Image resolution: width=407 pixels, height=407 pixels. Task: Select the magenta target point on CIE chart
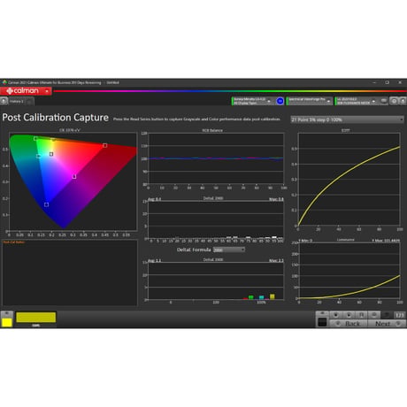click(x=74, y=176)
